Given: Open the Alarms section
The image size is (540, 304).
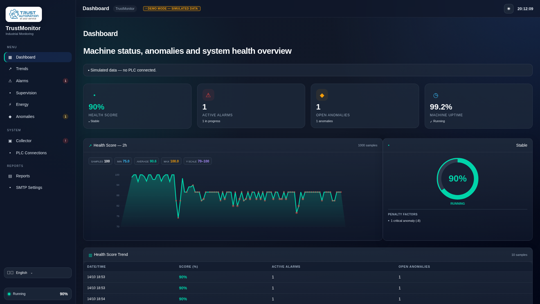Looking at the screenshot, I should point(38,81).
